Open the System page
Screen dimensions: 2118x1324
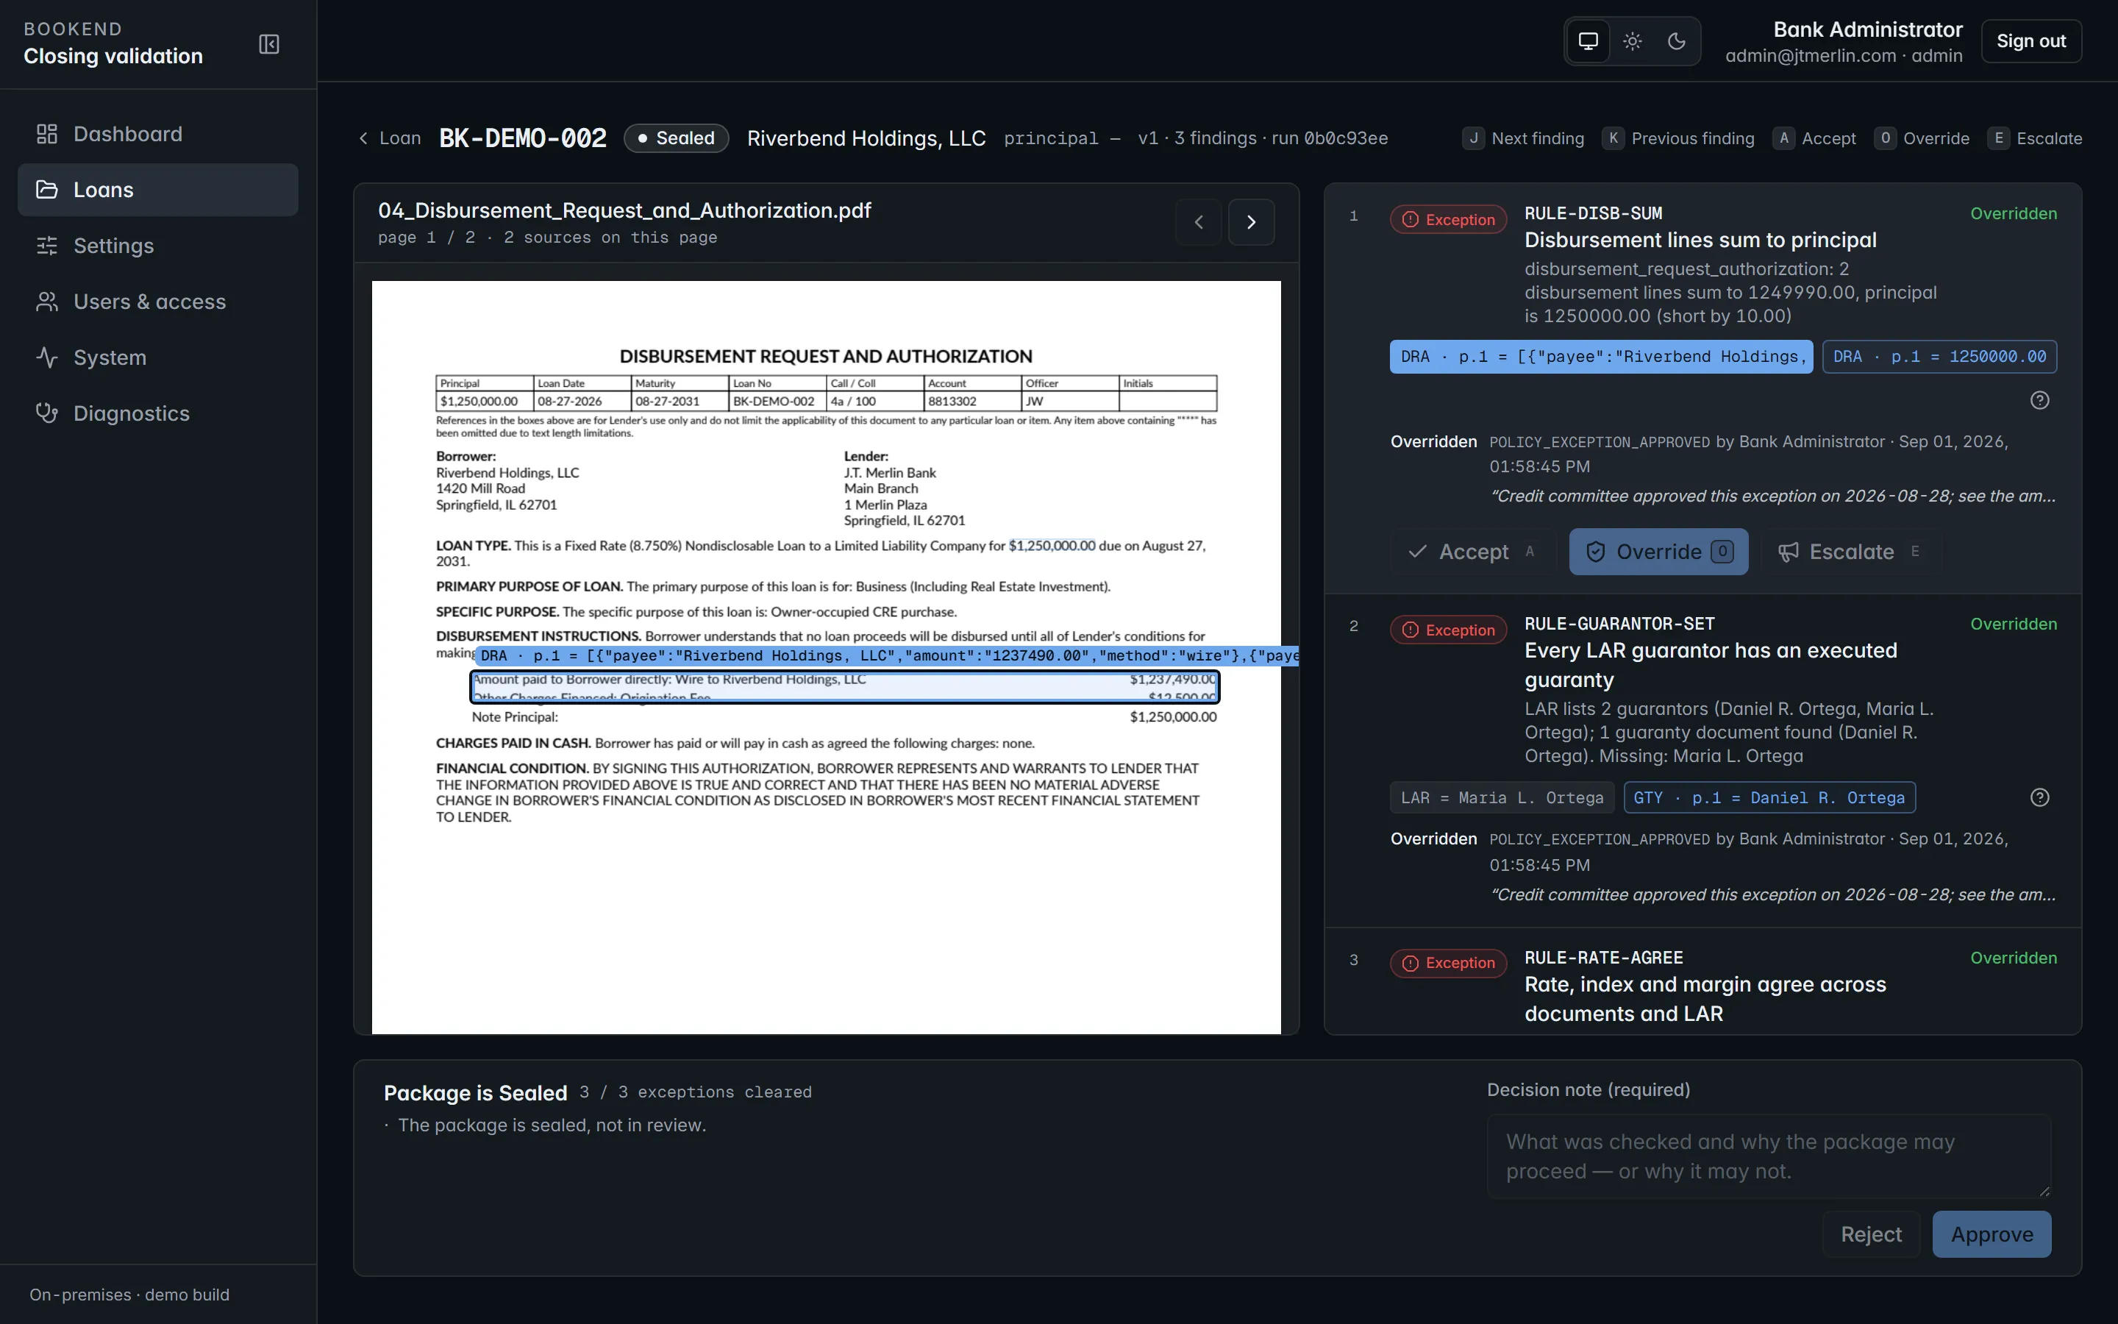point(157,357)
